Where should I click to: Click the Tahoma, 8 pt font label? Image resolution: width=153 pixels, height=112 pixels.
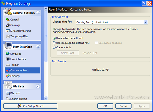pos(90,53)
